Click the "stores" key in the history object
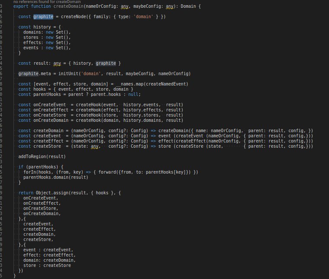329x279 pixels. coord(31,38)
